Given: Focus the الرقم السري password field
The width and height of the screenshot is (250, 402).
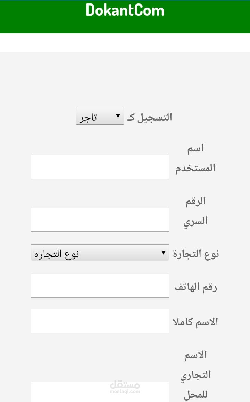Looking at the screenshot, I should (100, 220).
